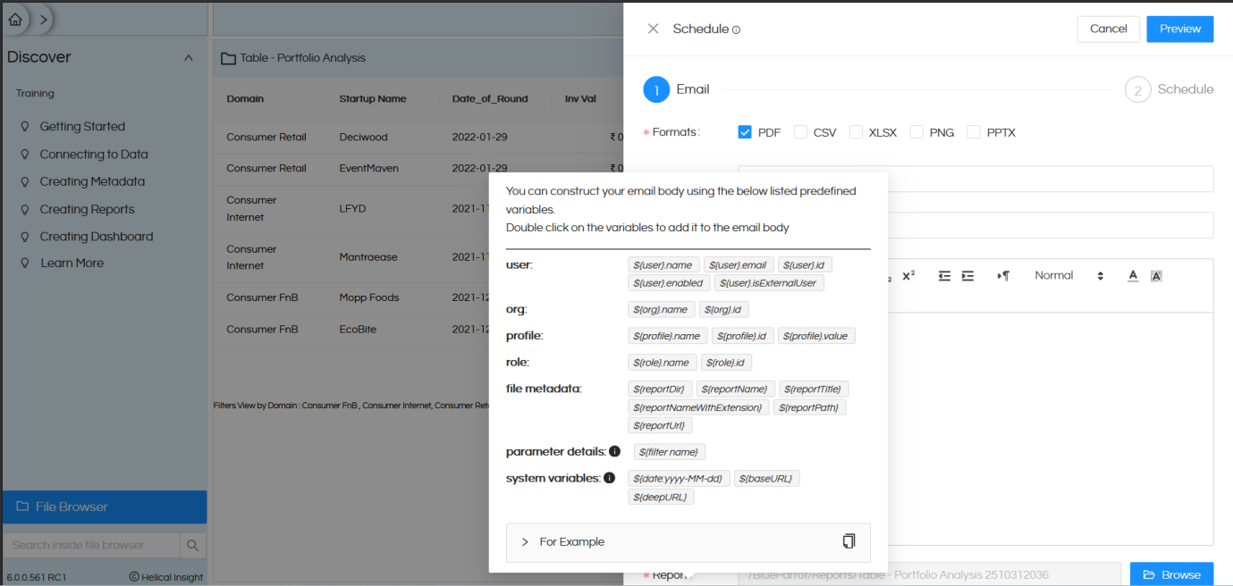Open the text highlight color picker
Viewport: 1233px width, 586px height.
click(1156, 276)
